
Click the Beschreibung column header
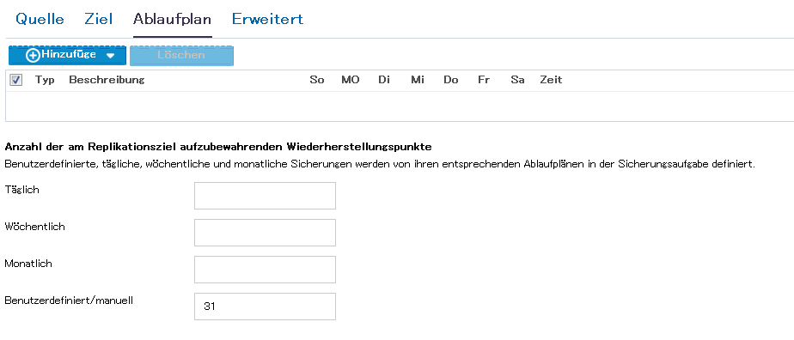[107, 80]
